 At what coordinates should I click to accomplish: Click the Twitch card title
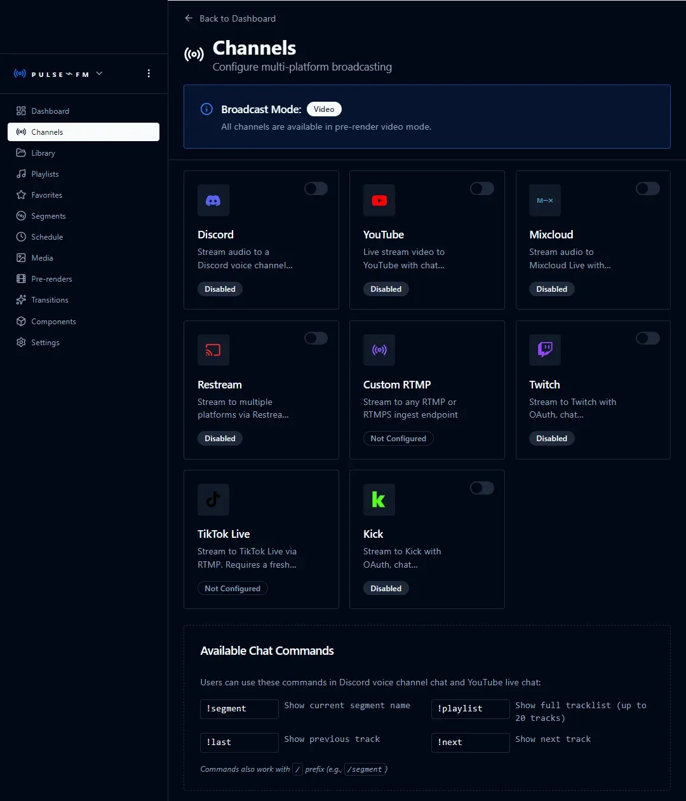tap(544, 385)
